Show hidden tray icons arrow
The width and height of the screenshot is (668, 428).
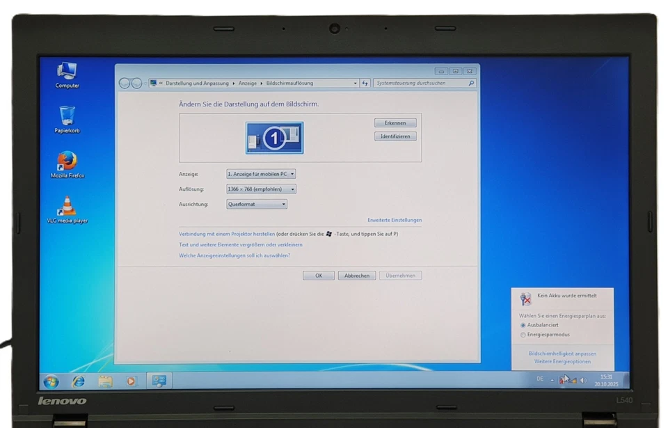(552, 380)
